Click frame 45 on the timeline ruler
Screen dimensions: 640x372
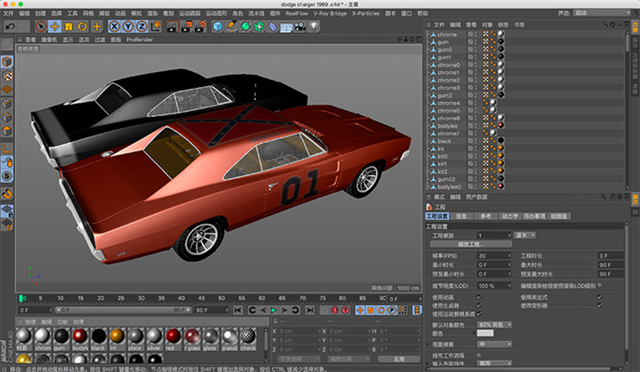click(x=201, y=299)
